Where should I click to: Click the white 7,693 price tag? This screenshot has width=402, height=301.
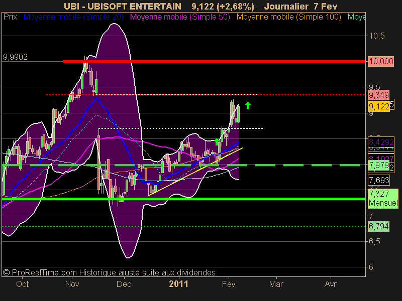tap(379, 180)
